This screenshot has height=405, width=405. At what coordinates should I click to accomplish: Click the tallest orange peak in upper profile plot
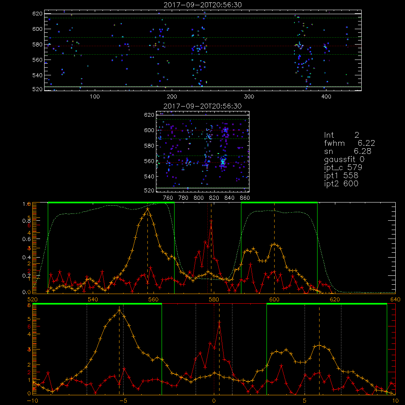click(x=147, y=209)
